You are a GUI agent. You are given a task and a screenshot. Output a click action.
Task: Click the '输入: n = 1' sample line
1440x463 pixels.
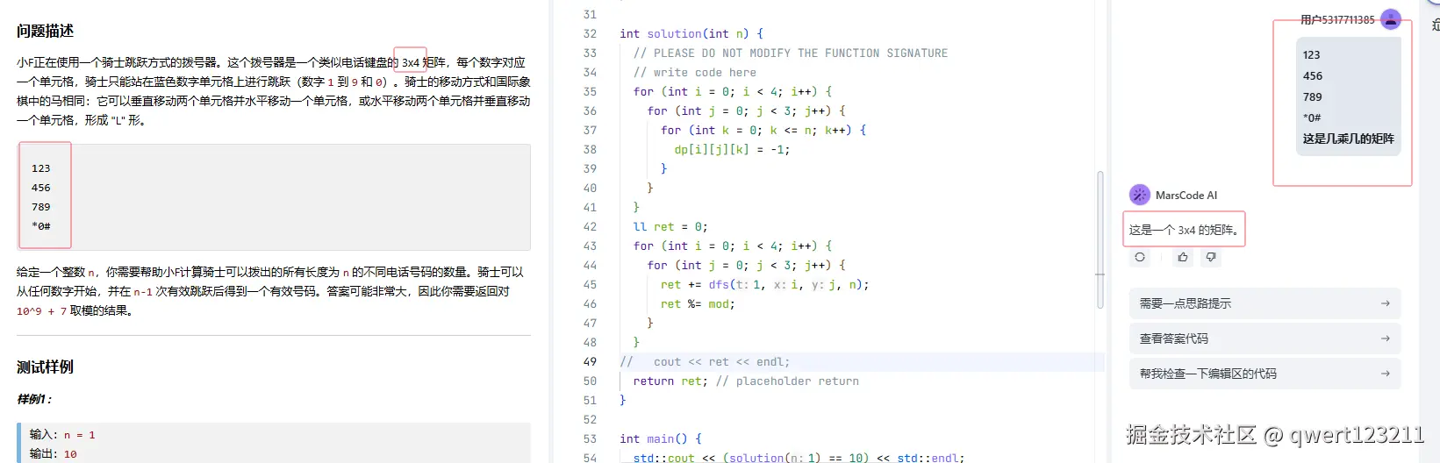[x=62, y=434]
